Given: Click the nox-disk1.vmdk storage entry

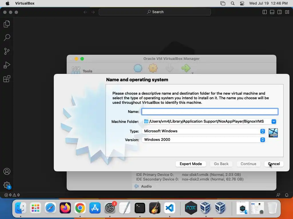Looking at the screenshot, I should point(211,175).
